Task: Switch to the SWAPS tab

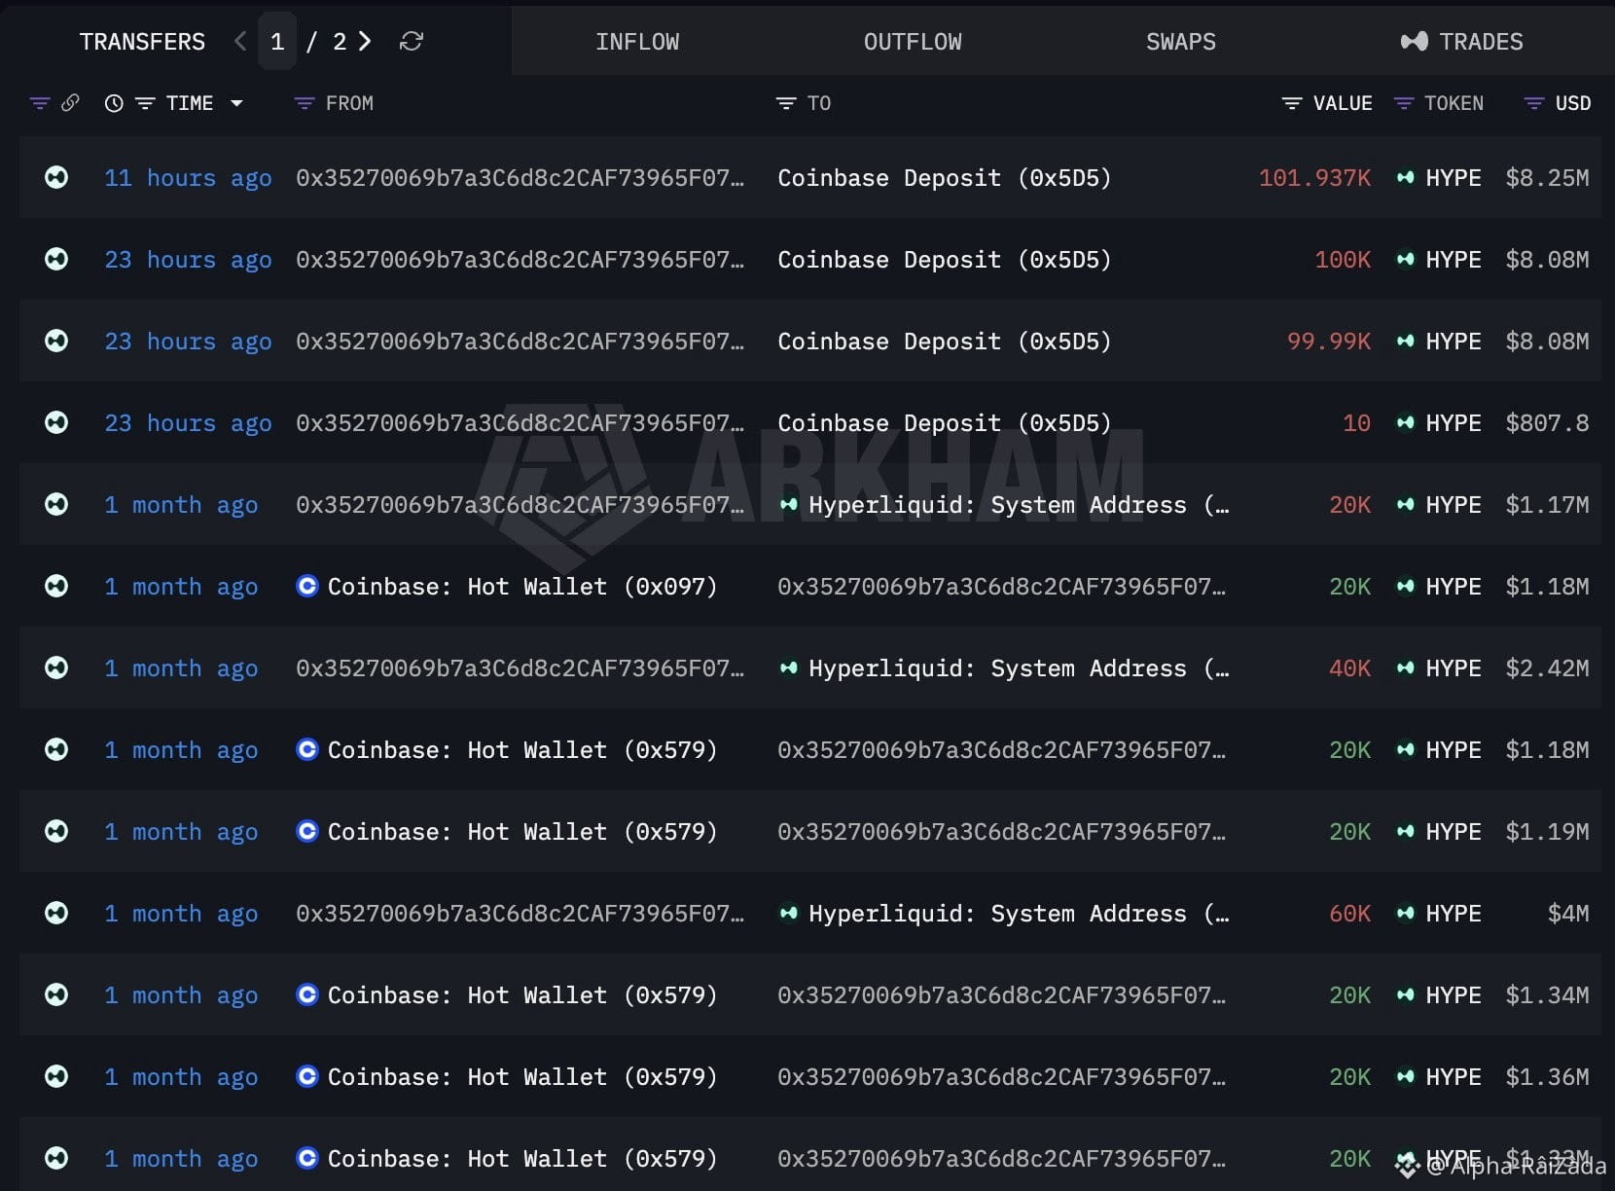Action: click(x=1181, y=42)
